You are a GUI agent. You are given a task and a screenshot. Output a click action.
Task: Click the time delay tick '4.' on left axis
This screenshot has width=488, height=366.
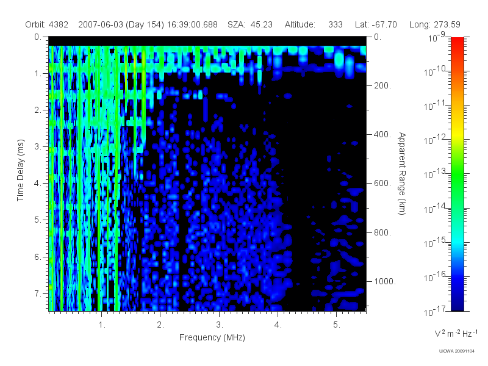tap(38, 184)
